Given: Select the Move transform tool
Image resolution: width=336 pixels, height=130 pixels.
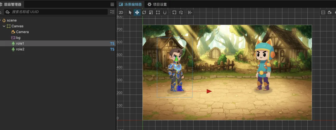Looking at the screenshot, I should point(137,12).
